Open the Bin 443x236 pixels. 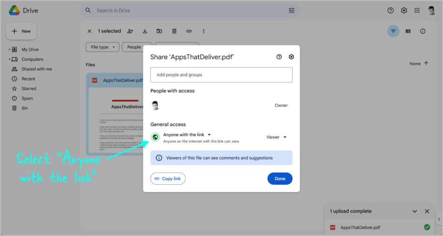click(x=25, y=108)
